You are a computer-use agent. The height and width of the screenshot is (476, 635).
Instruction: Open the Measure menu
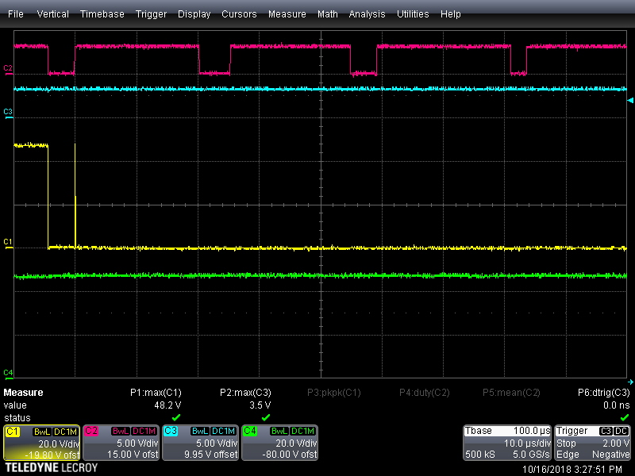pyautogui.click(x=287, y=13)
